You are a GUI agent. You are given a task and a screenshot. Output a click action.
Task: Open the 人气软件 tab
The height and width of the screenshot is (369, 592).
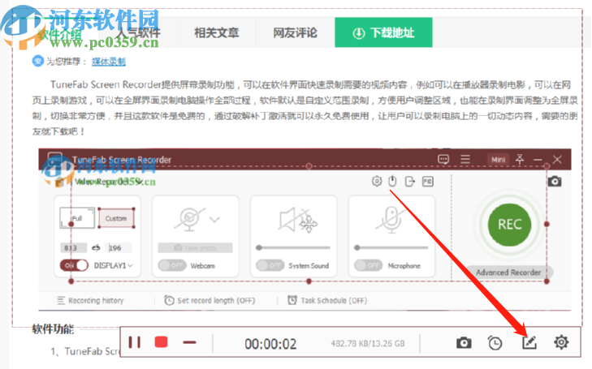pos(138,32)
